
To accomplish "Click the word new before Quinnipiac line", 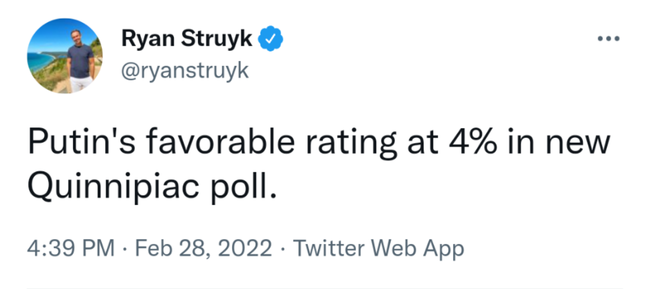I will tap(577, 144).
